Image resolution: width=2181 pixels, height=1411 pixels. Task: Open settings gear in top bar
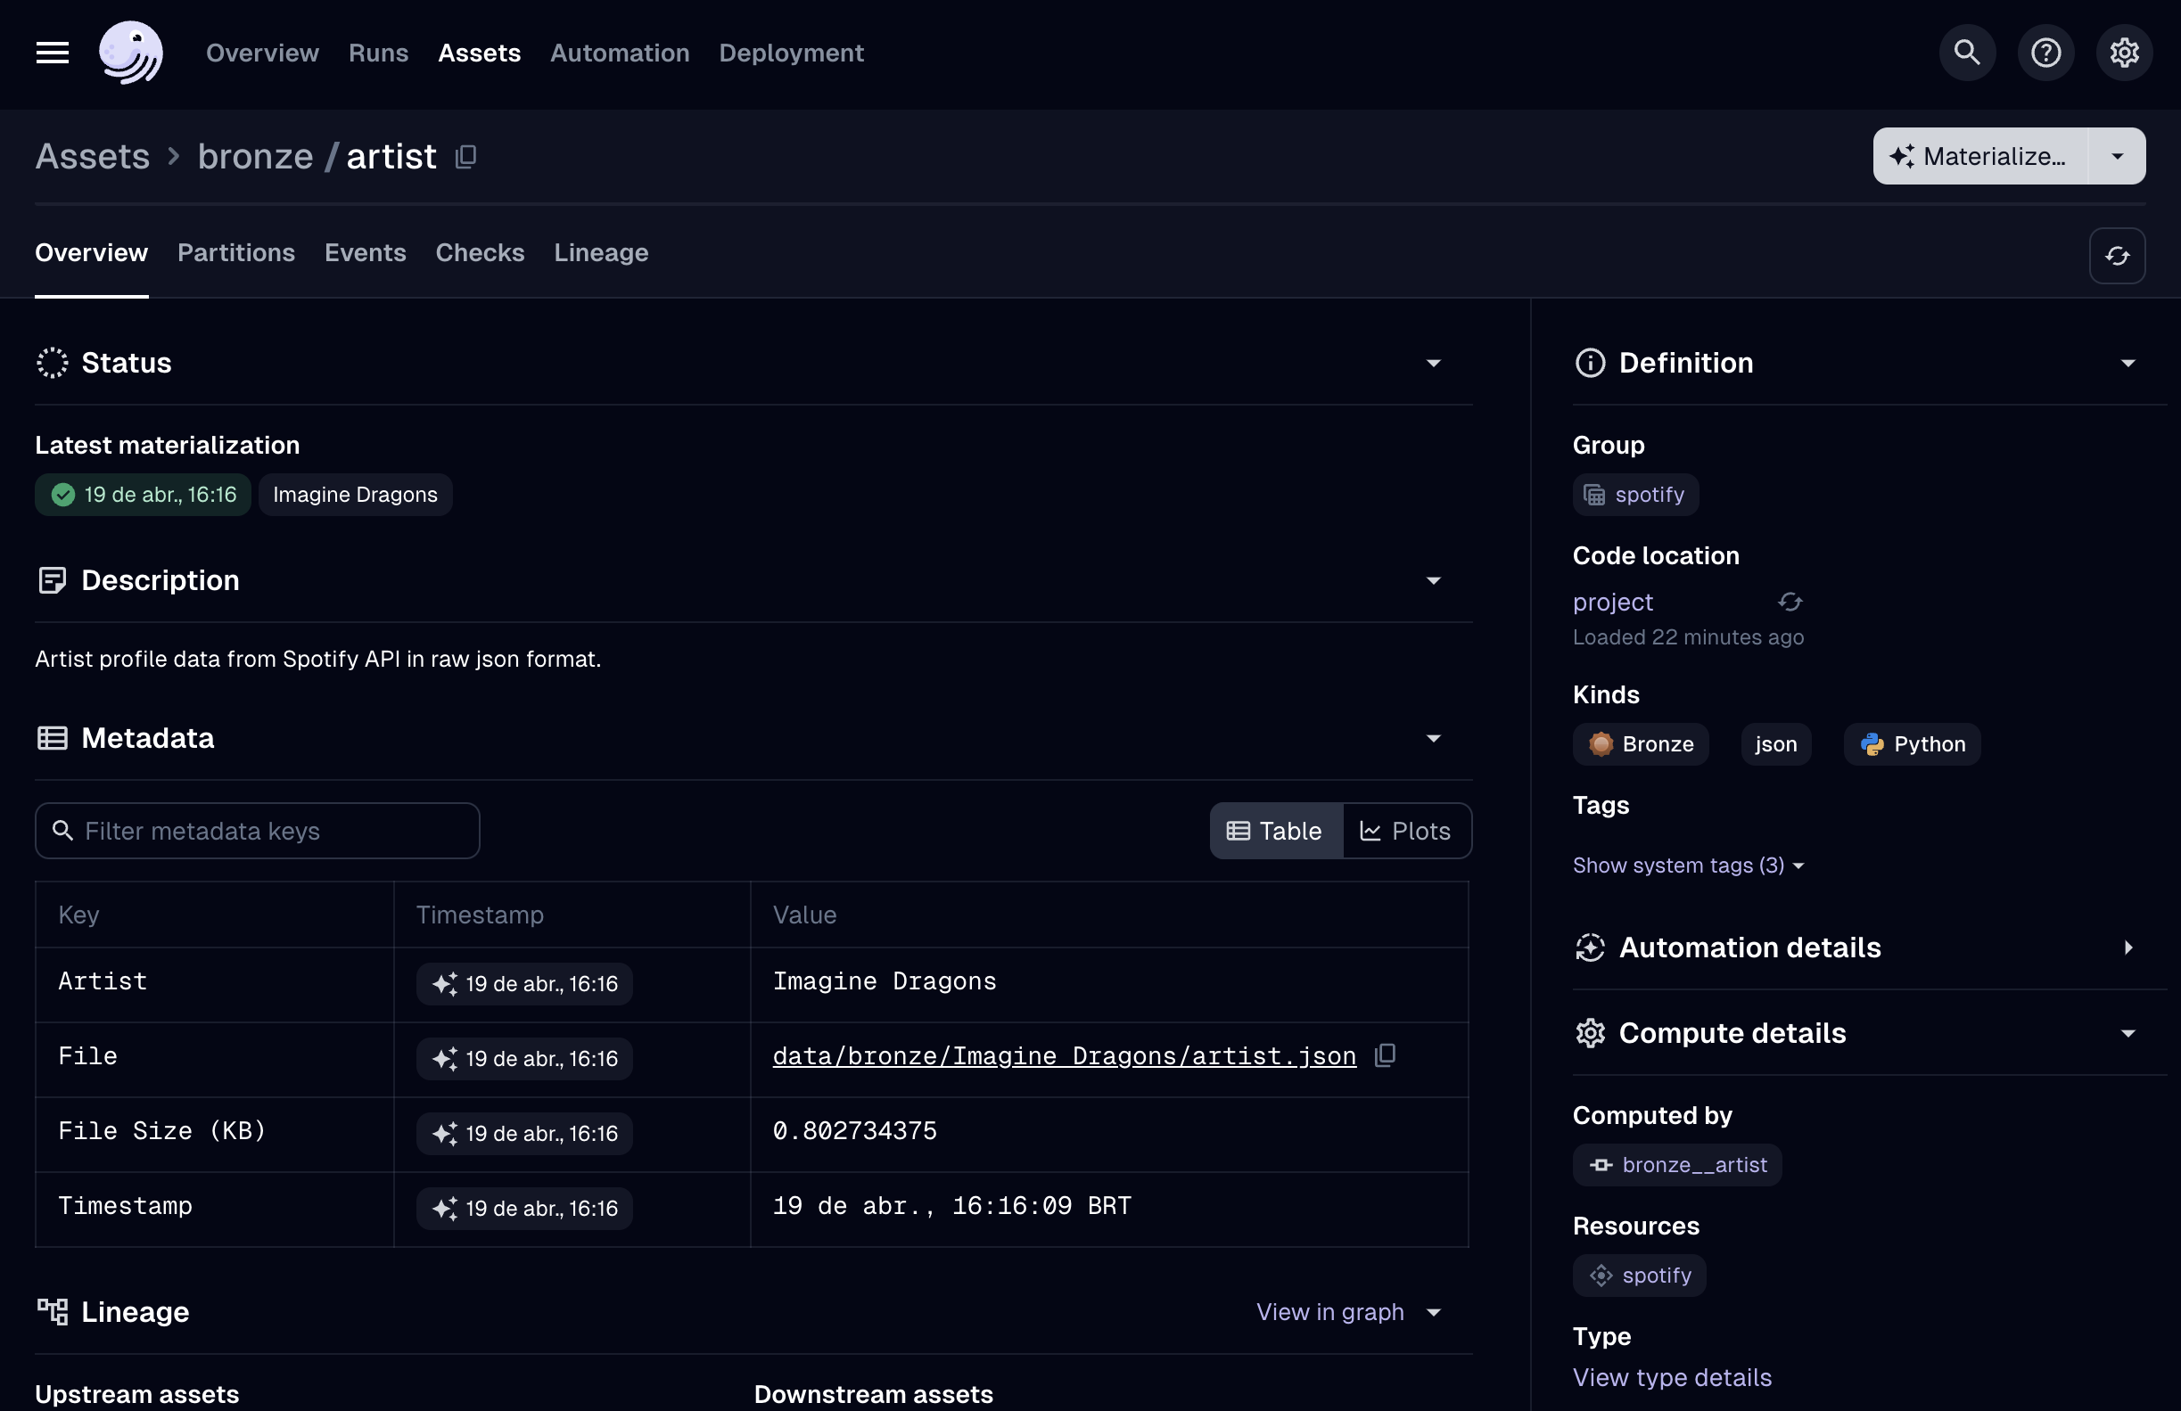[x=2123, y=53]
